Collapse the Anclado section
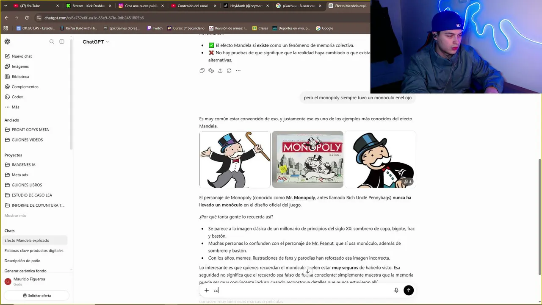Screen dimensions: 542x305 pyautogui.click(x=12, y=120)
